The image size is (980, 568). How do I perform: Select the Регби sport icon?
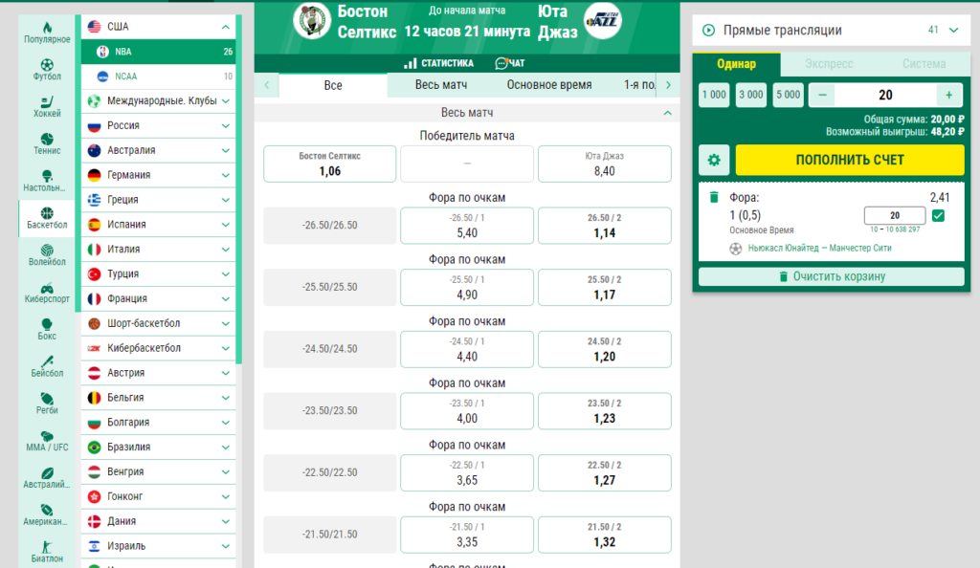point(47,404)
